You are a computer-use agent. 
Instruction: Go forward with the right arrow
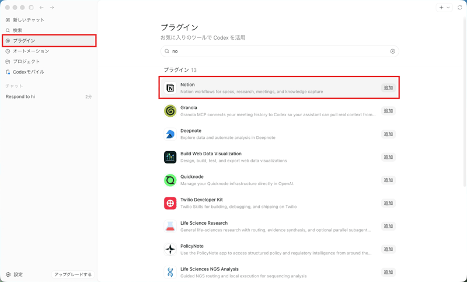tap(52, 8)
